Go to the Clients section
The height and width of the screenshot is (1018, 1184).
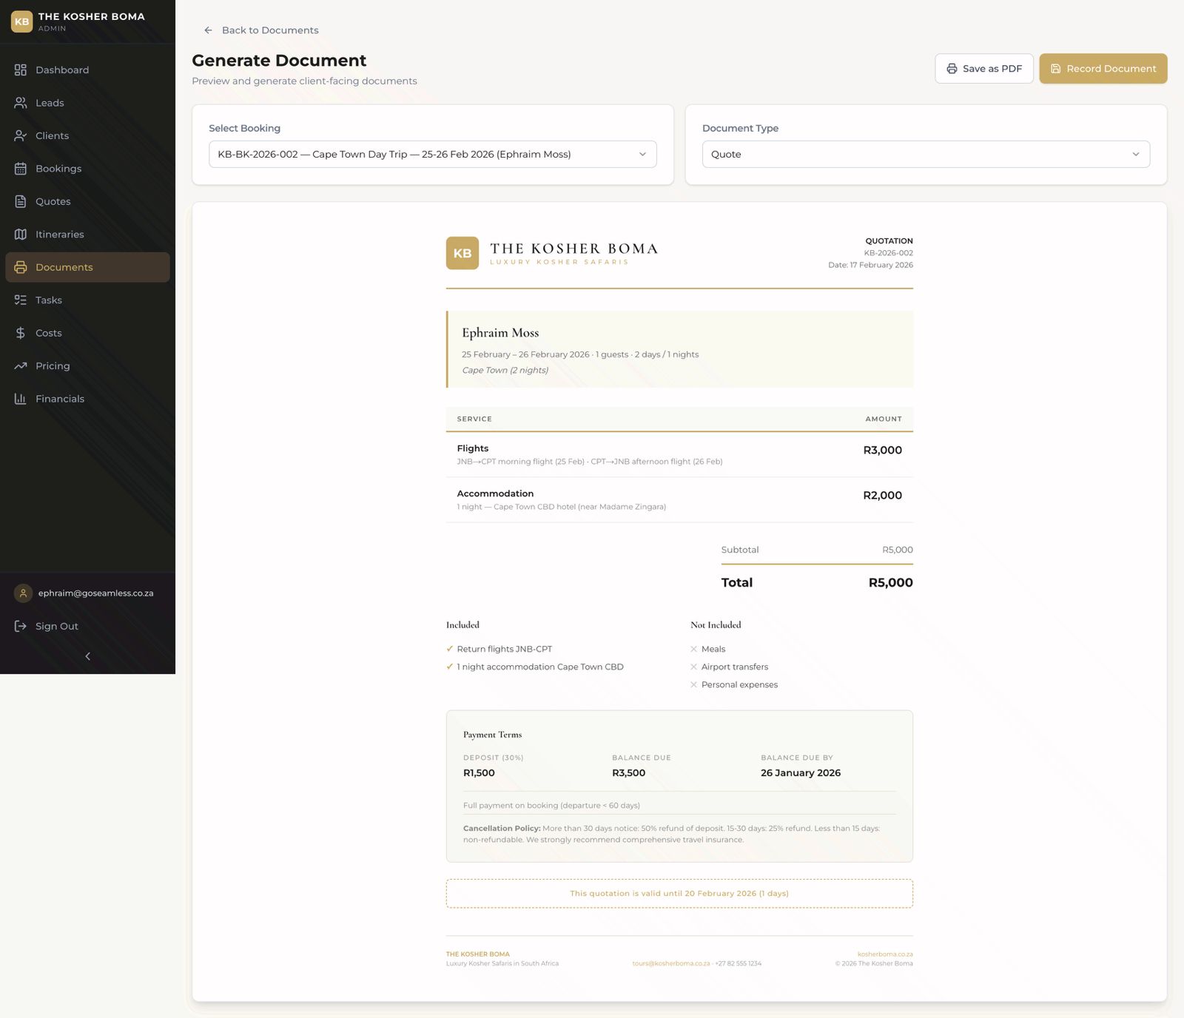tap(52, 136)
